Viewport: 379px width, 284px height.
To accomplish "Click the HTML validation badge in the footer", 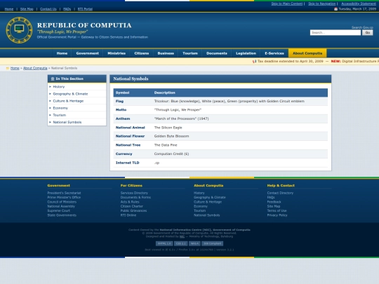I will 164,243.
